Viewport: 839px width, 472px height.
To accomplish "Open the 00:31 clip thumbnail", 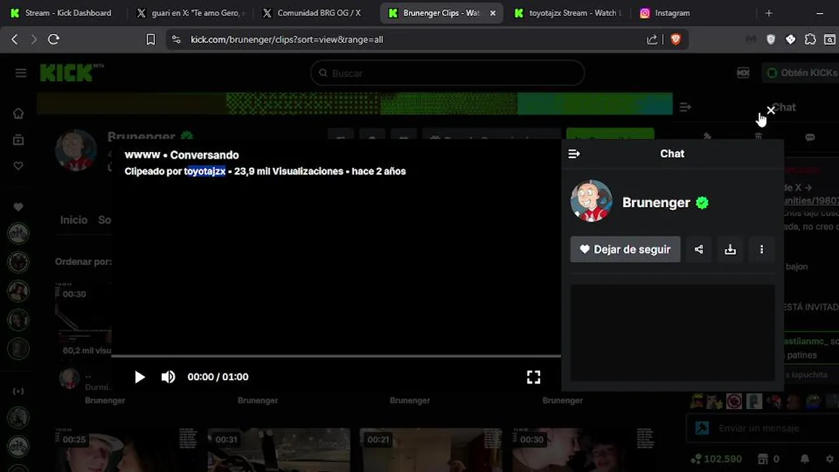I will (x=279, y=450).
